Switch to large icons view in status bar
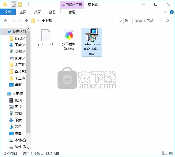175x157 pixels. point(171,153)
